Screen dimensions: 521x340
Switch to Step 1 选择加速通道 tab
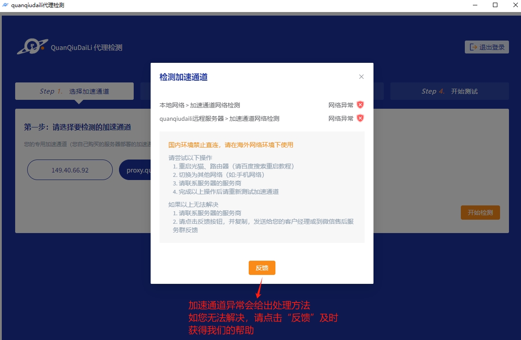(x=74, y=91)
